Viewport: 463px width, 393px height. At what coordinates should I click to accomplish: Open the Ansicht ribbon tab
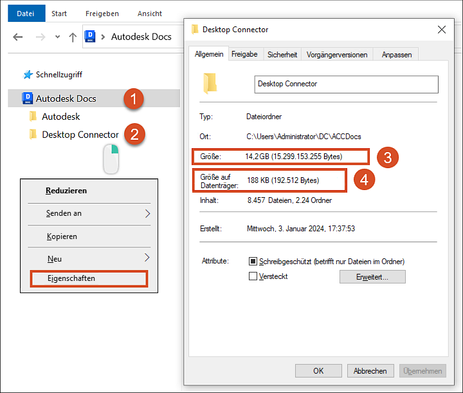(x=150, y=14)
